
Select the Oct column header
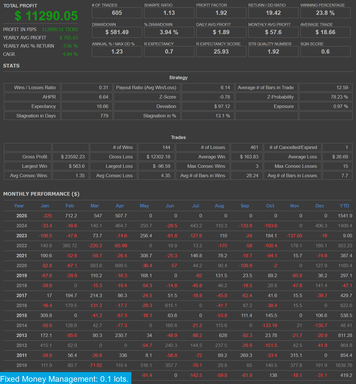tap(270, 206)
